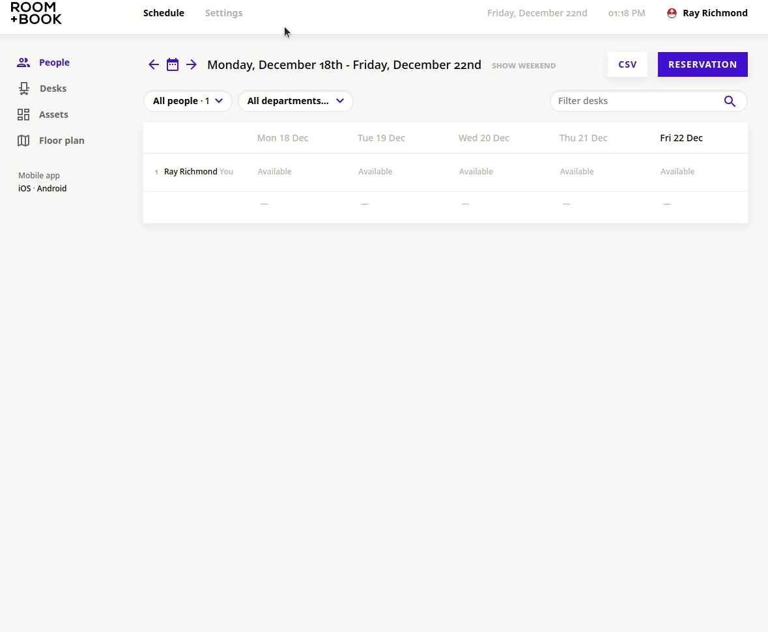Viewport: 768px width, 632px height.
Task: Select Assets in the sidebar
Action: coord(53,115)
